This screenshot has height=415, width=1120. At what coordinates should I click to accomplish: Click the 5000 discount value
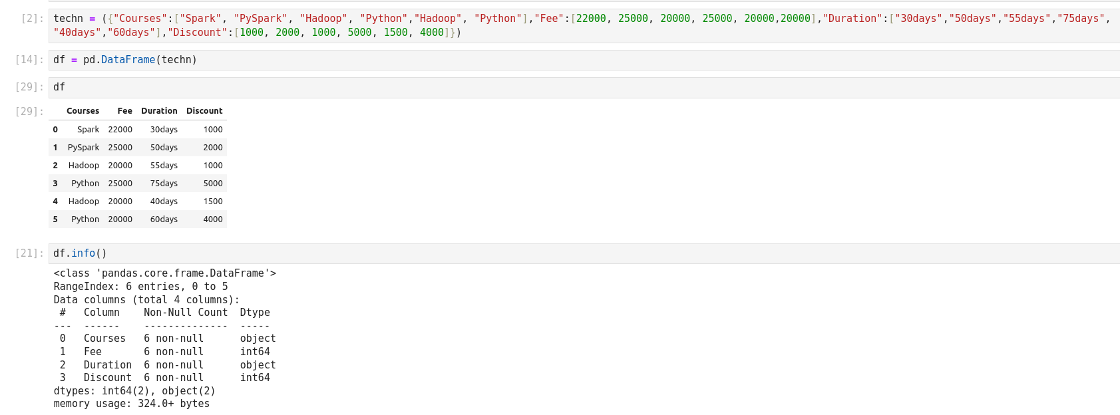pyautogui.click(x=213, y=184)
